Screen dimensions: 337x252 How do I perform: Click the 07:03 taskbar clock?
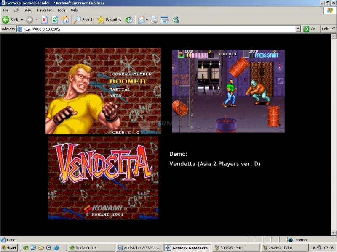[x=329, y=248]
